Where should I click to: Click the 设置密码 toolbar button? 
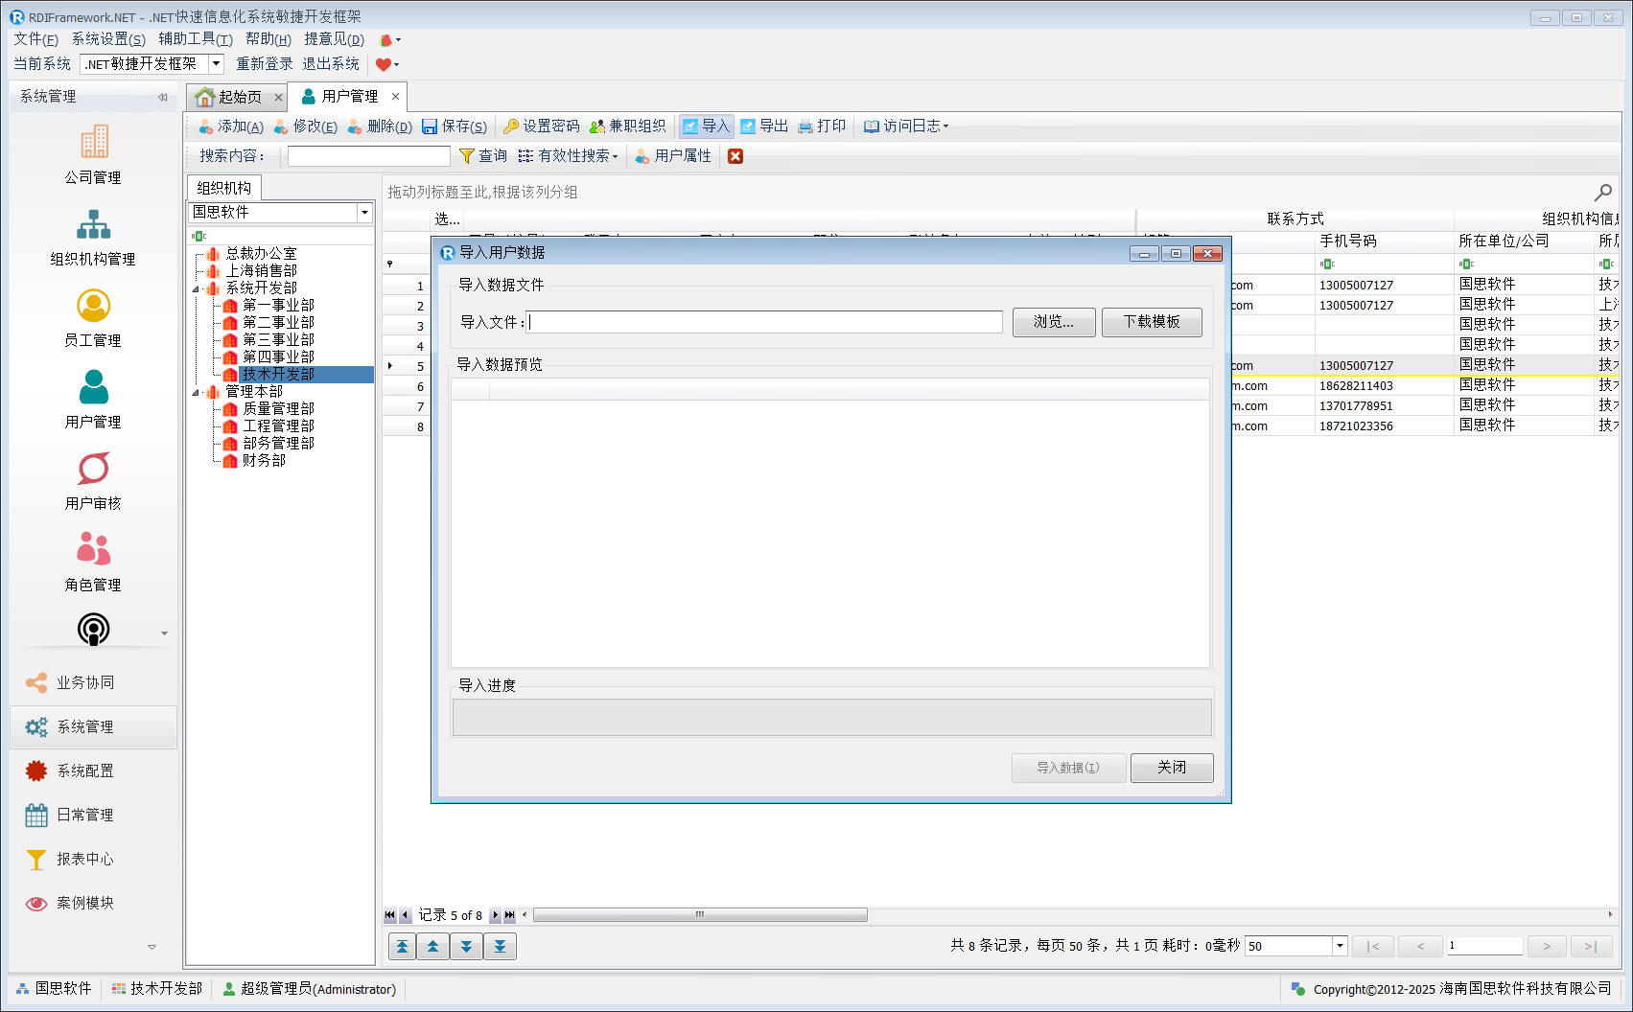coord(542,126)
